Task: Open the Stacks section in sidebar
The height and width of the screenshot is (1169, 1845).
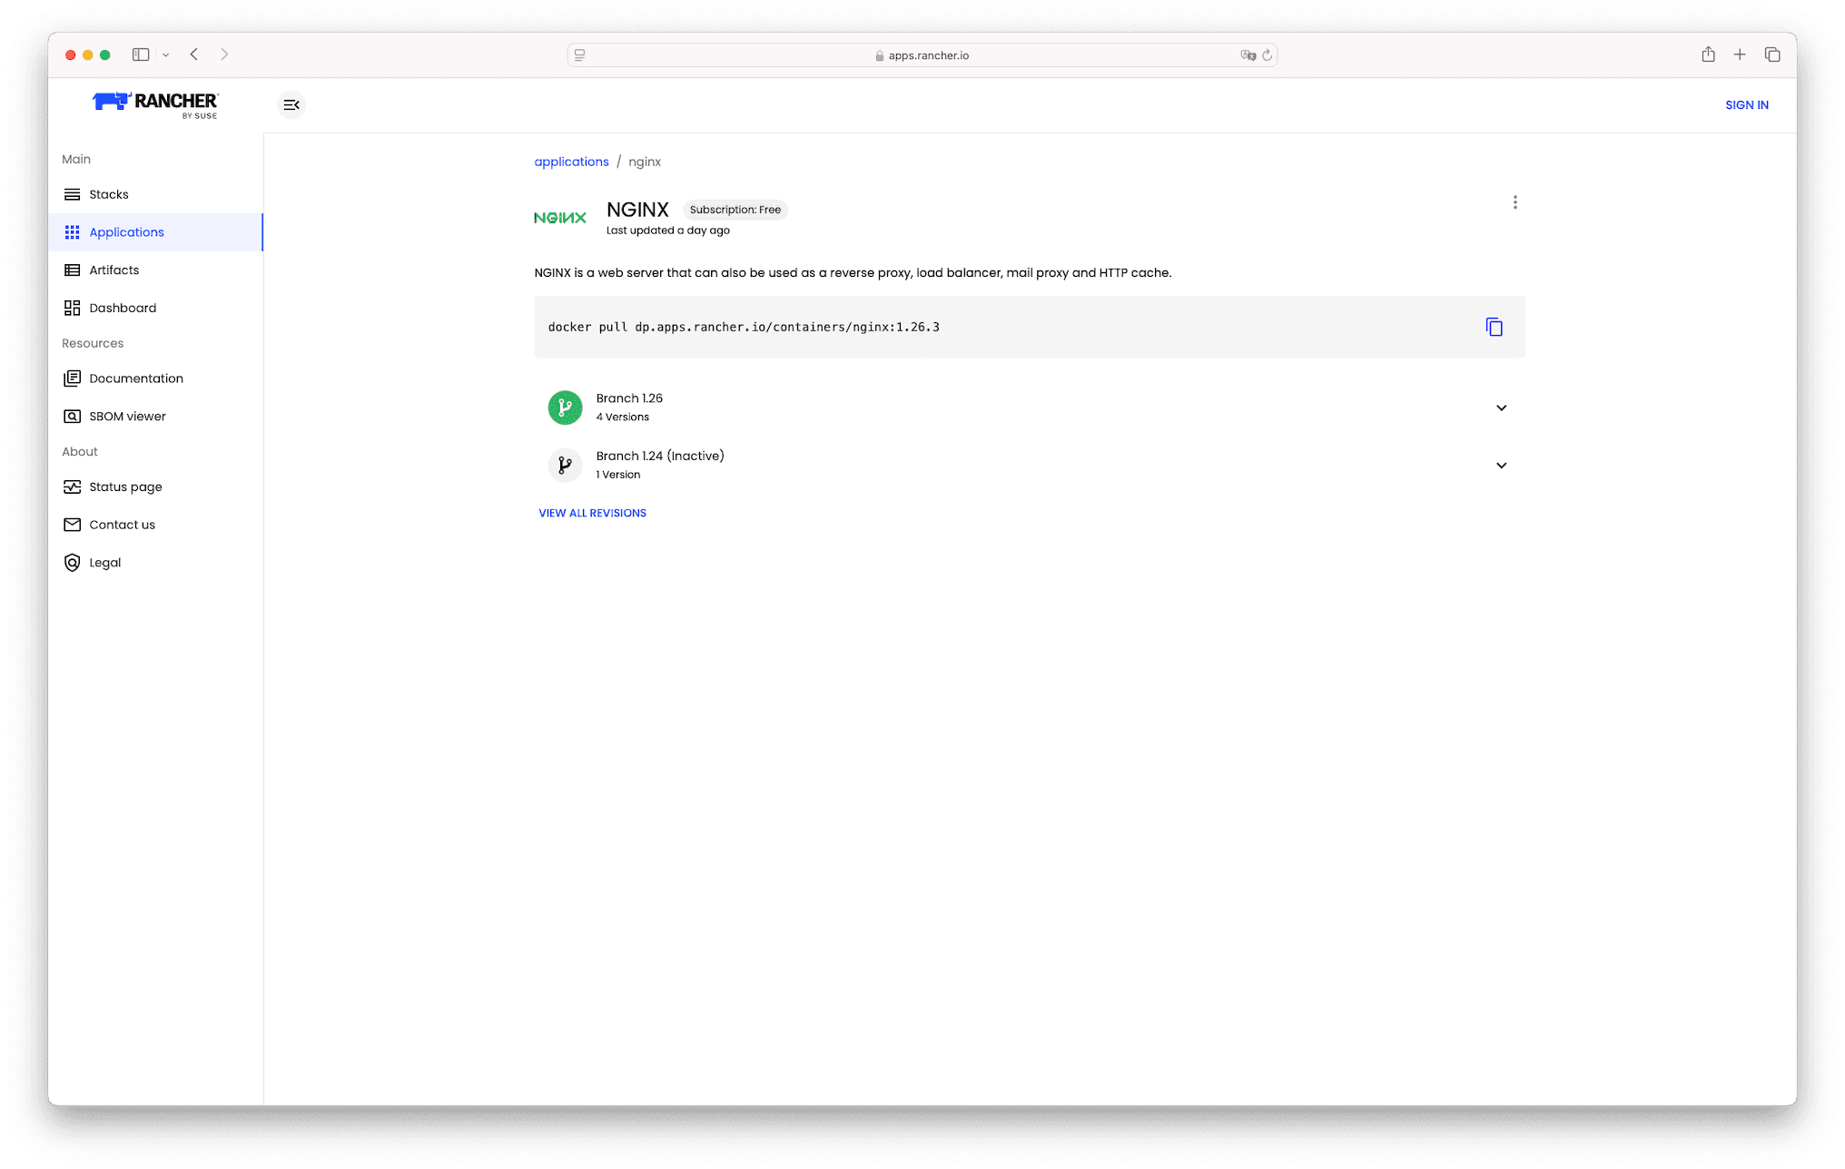Action: coord(109,194)
